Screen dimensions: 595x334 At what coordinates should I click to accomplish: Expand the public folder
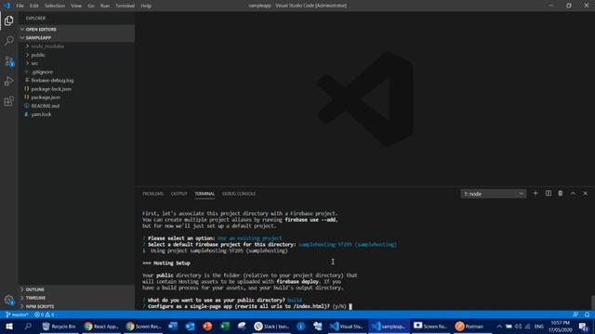coord(76,55)
